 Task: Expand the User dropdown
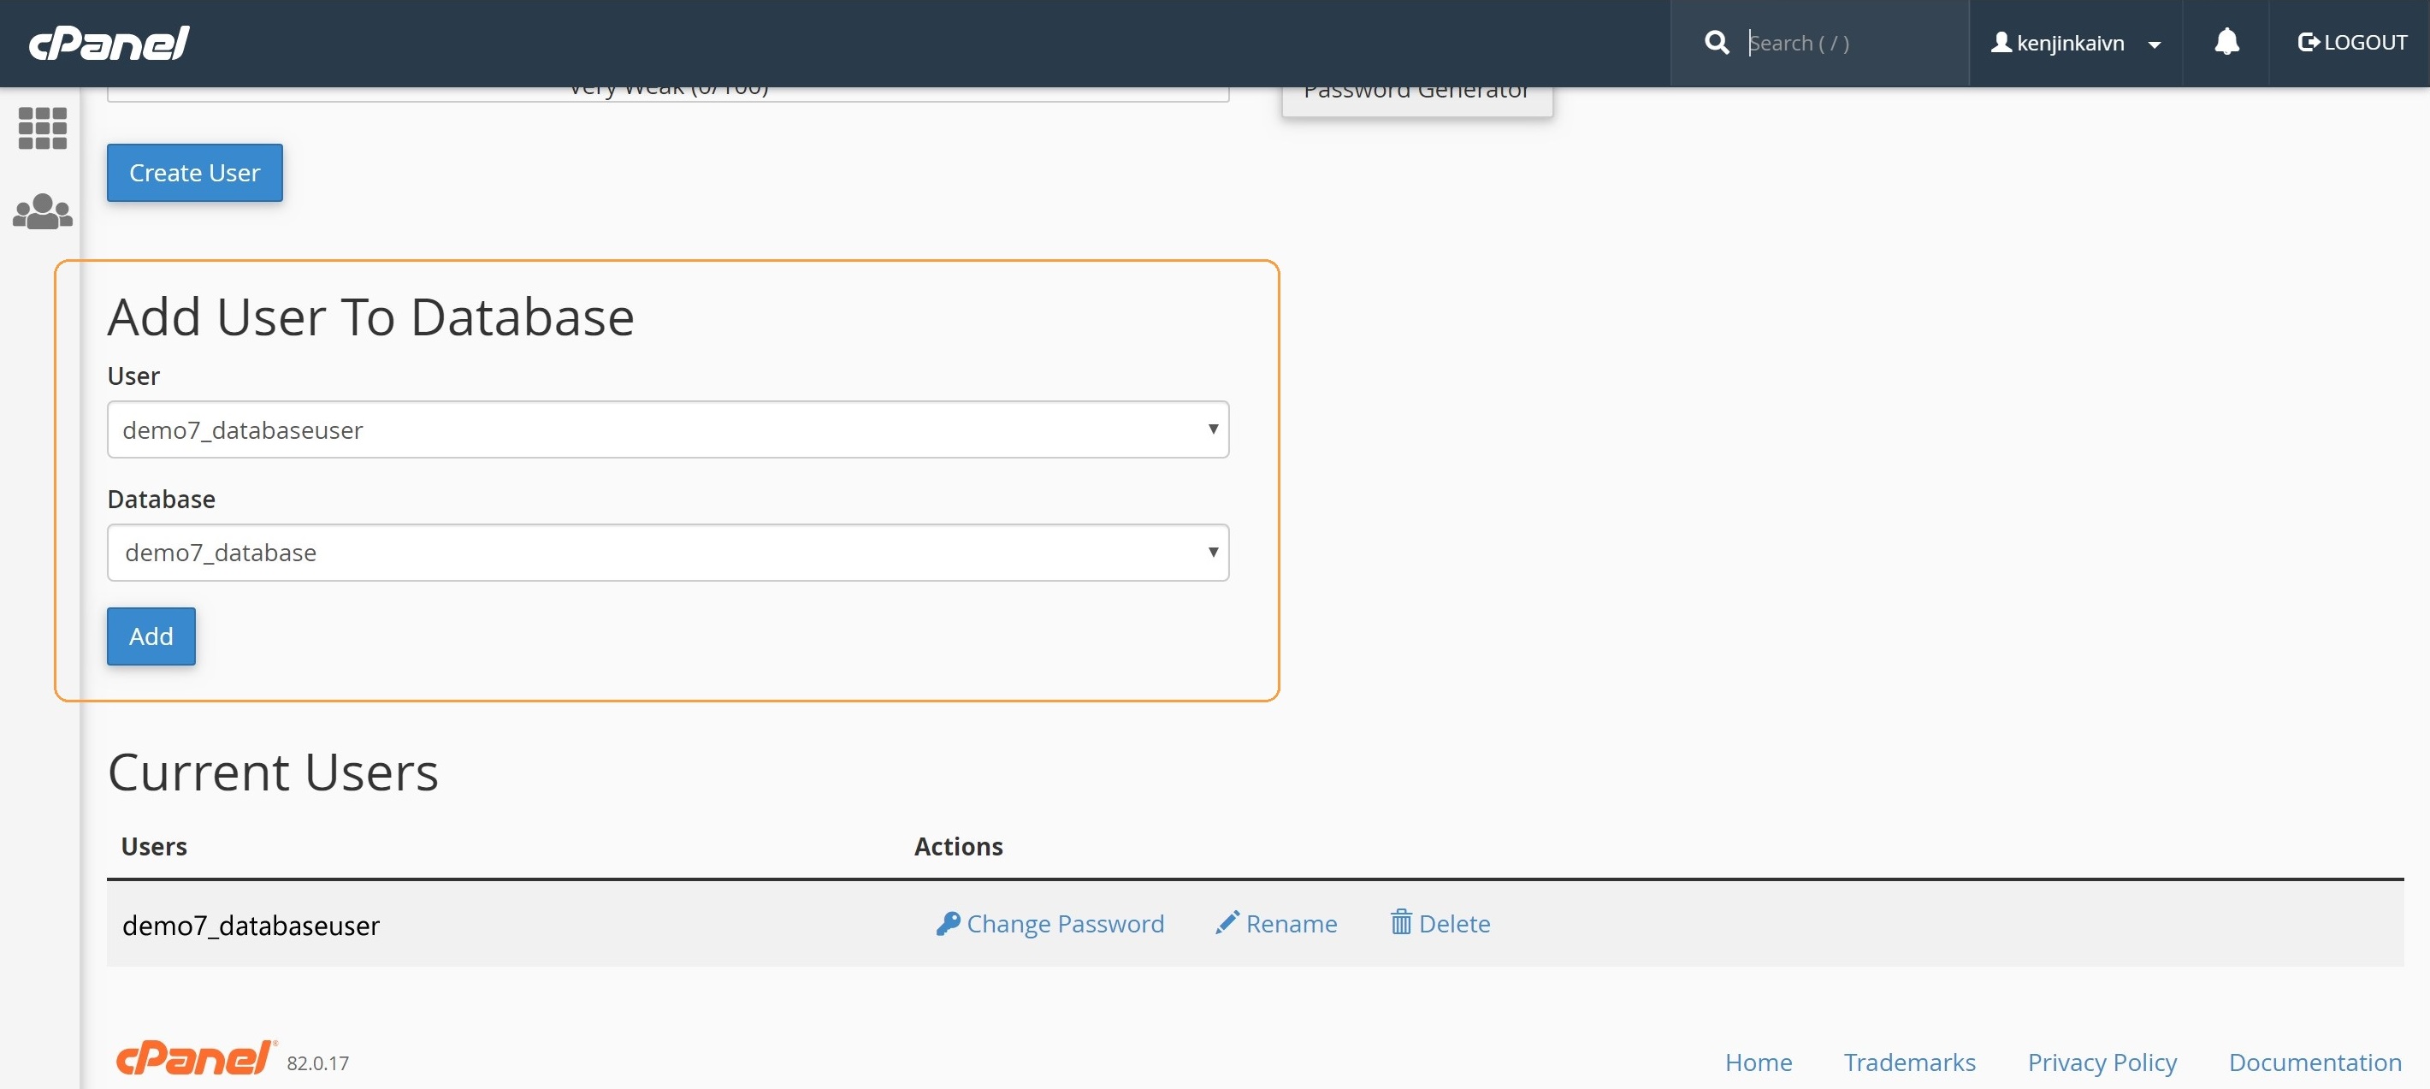668,429
